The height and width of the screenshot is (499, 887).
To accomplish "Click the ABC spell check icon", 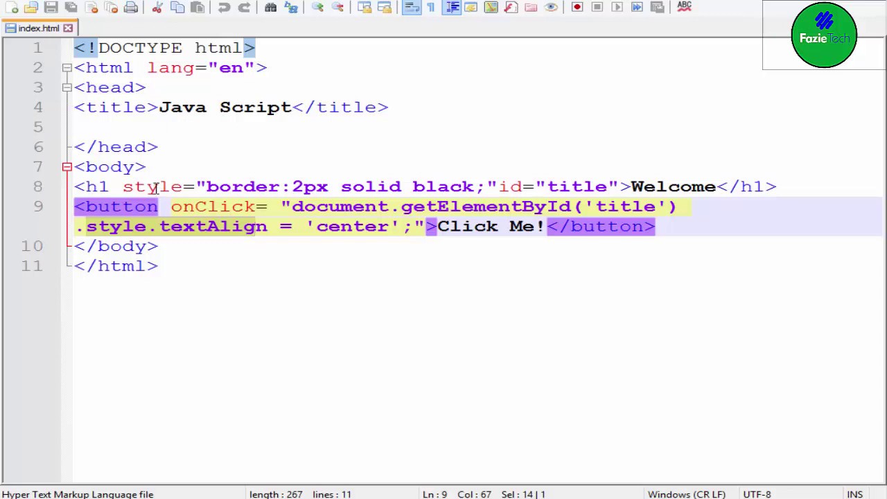I will coord(684,7).
